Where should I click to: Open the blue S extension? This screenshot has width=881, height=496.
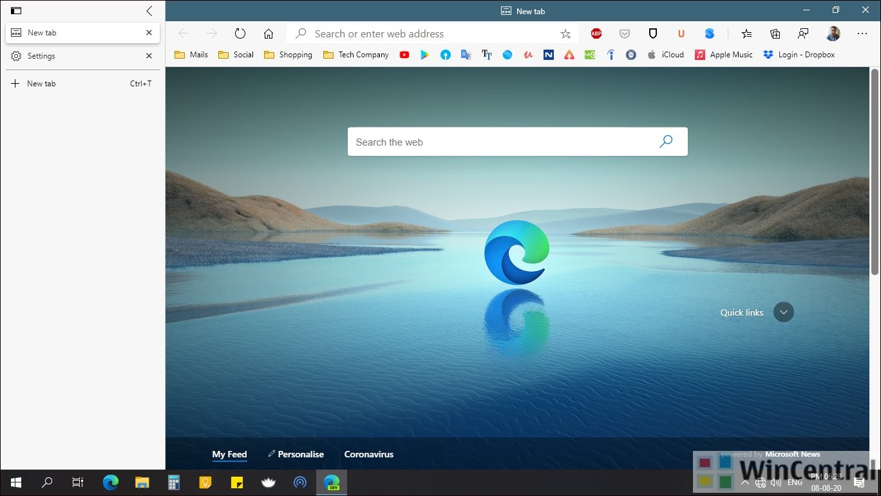click(x=709, y=34)
